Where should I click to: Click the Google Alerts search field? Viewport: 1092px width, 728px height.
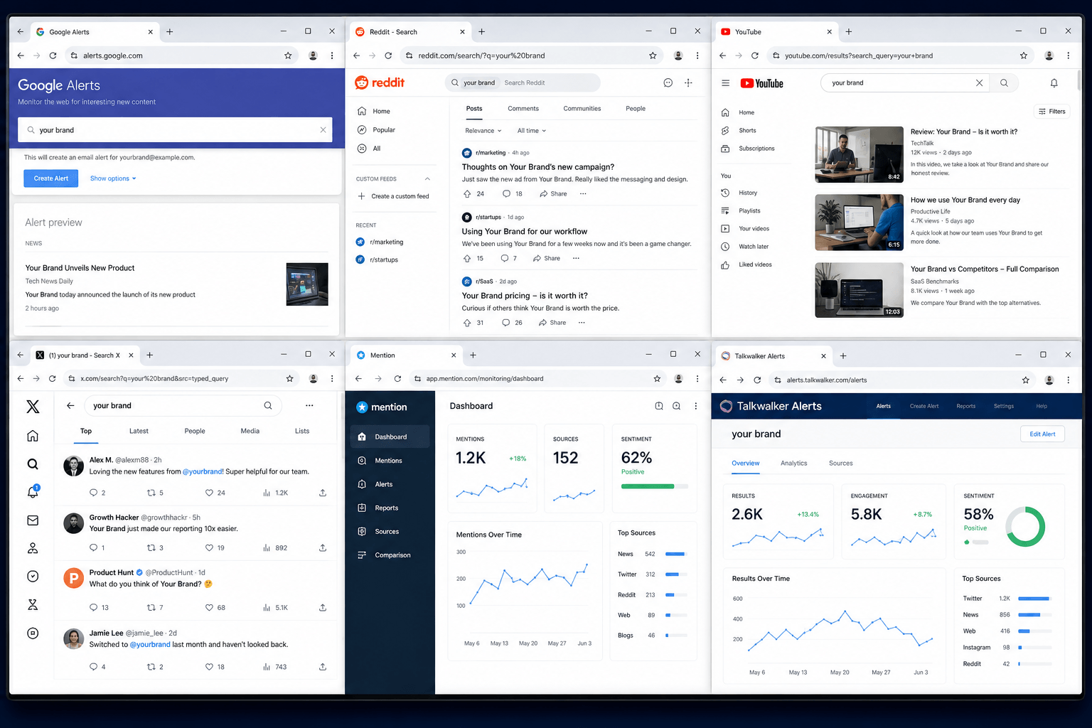click(x=175, y=130)
